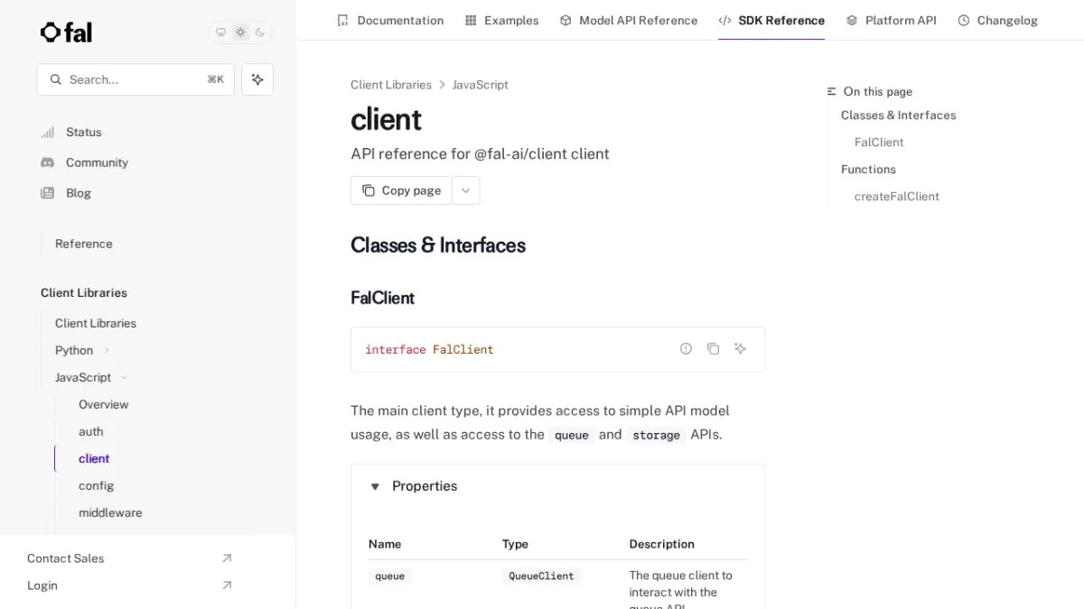This screenshot has width=1084, height=609.
Task: Click the fal logo
Action: [66, 32]
